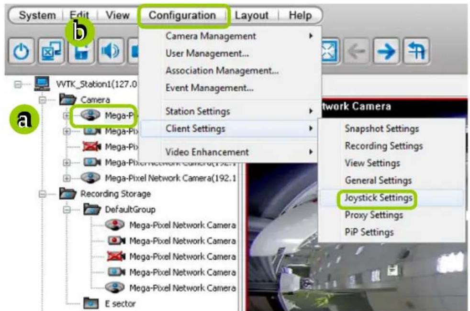Click the power button toolbar icon
Image resolution: width=470 pixels, height=311 pixels.
pos(21,51)
